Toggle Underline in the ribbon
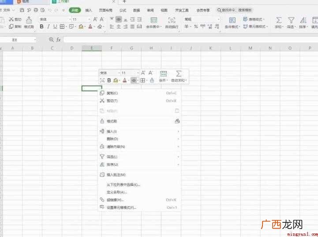 tap(55, 27)
